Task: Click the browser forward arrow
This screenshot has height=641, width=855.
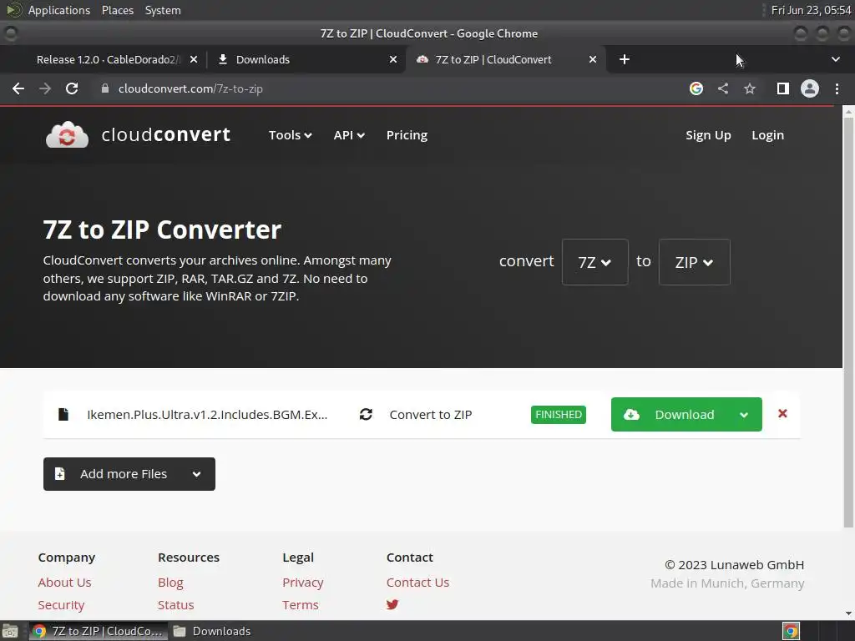Action: (45, 88)
